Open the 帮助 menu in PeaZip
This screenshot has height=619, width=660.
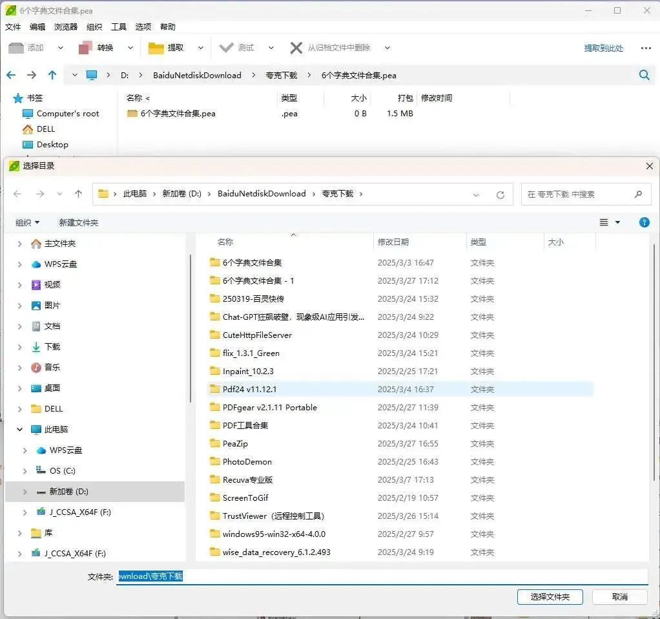(167, 27)
